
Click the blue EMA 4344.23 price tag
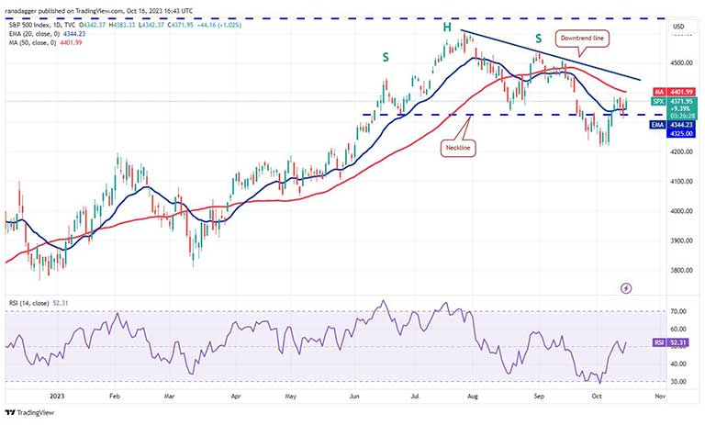[673, 125]
